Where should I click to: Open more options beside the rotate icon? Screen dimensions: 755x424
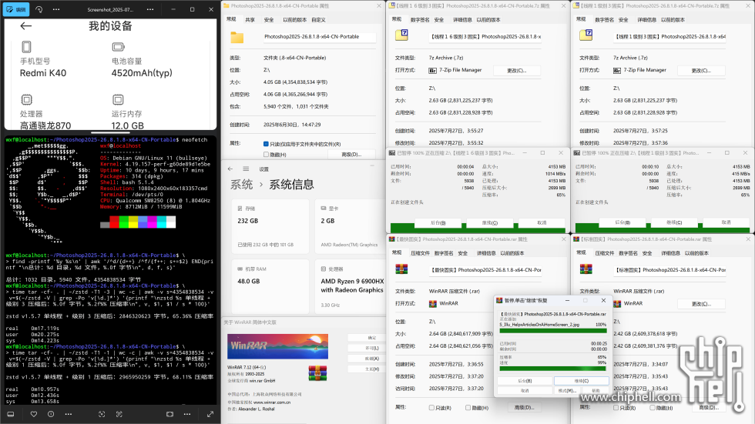56,9
